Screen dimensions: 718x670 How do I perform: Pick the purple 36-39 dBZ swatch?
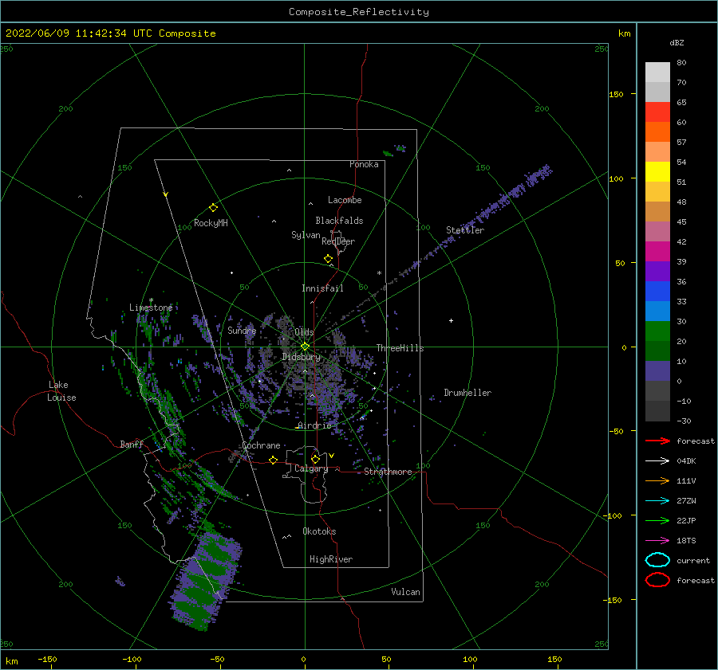[x=657, y=271]
